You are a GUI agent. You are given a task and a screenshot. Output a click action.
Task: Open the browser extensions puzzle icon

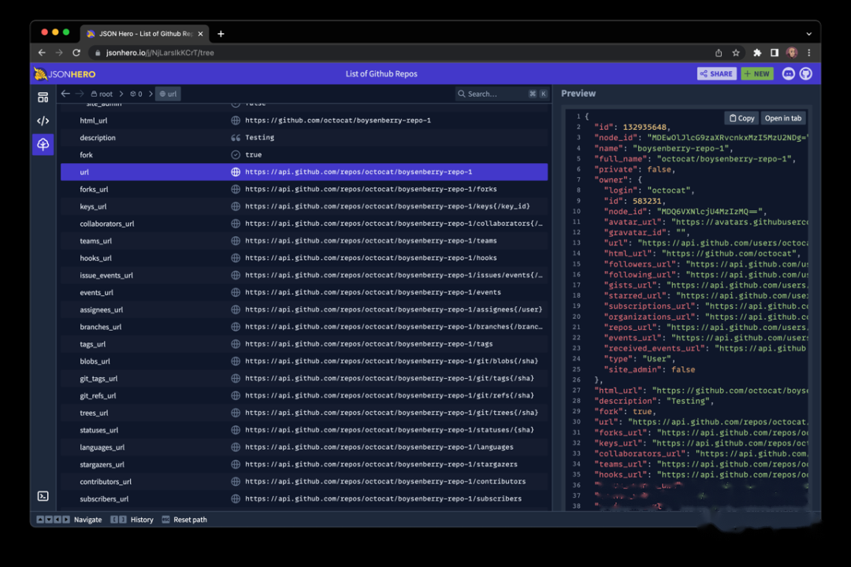757,53
